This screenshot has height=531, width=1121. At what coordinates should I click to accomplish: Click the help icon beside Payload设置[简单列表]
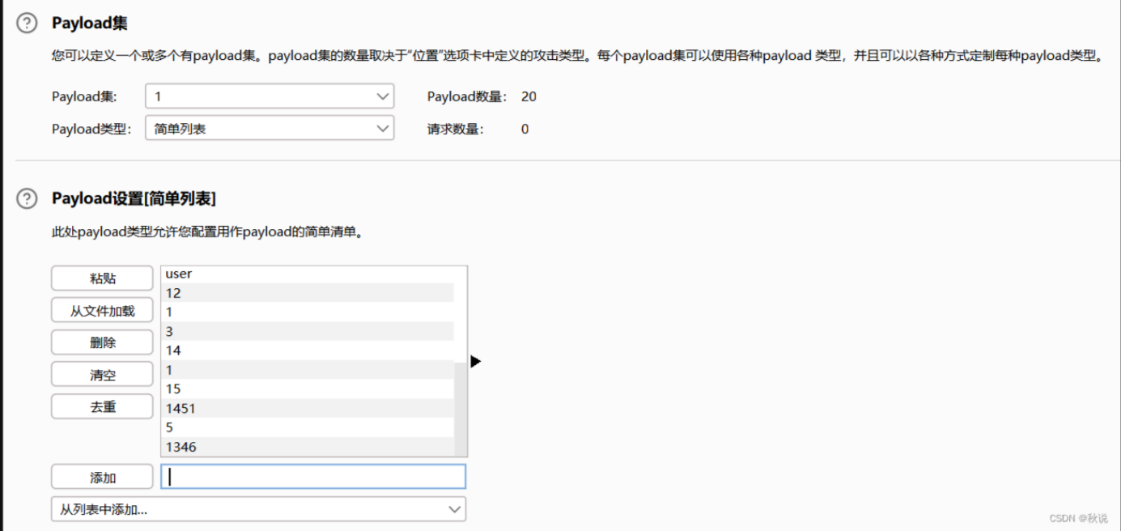(27, 198)
